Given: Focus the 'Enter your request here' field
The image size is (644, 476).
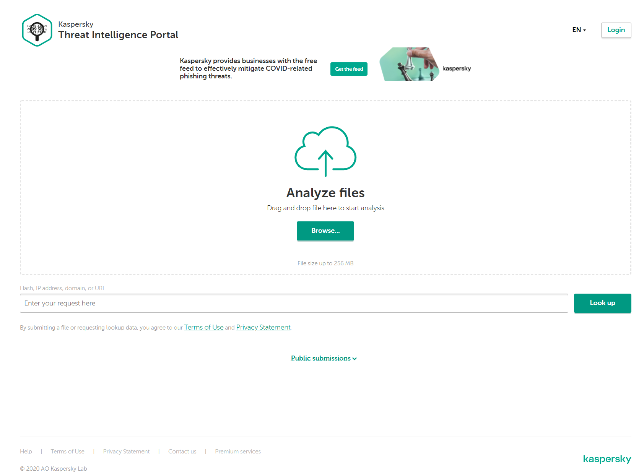Looking at the screenshot, I should click(x=294, y=303).
